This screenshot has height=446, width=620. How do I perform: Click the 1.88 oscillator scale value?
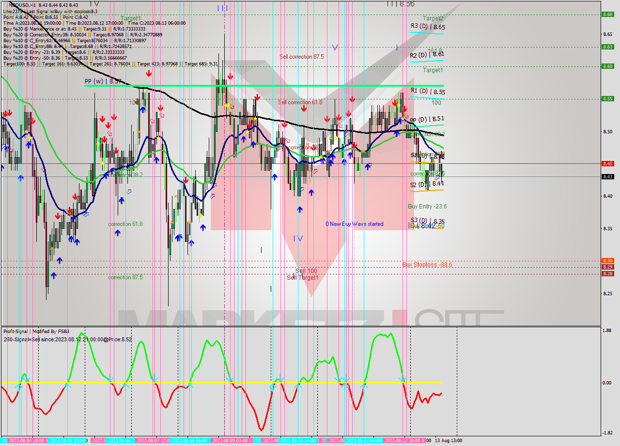pyautogui.click(x=607, y=331)
